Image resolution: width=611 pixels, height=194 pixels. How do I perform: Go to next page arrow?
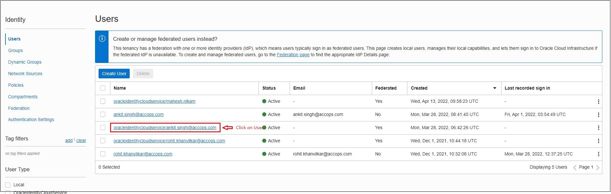pyautogui.click(x=598, y=167)
